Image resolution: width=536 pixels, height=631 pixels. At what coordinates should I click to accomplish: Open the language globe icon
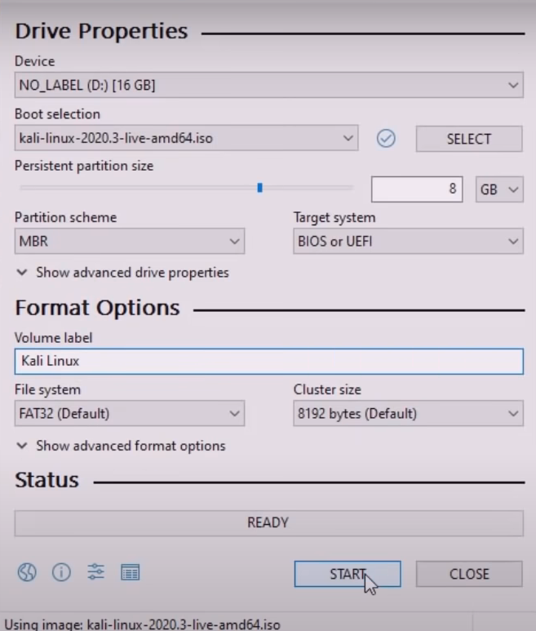(x=27, y=572)
